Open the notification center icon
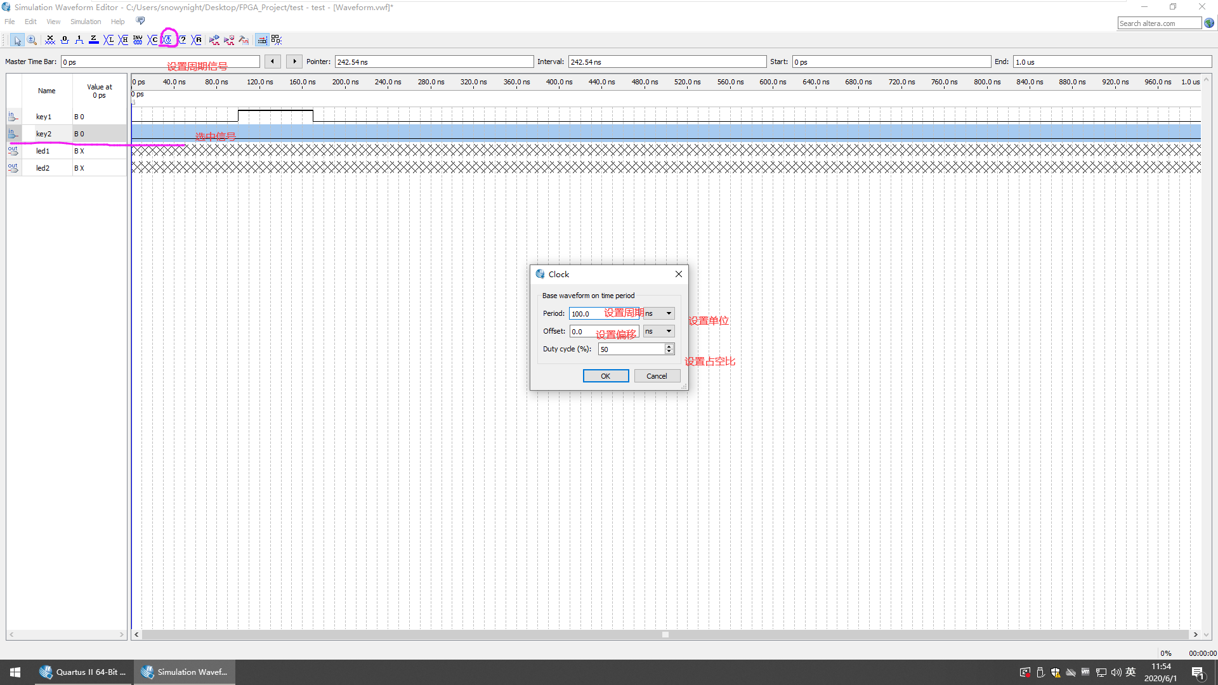Image resolution: width=1218 pixels, height=685 pixels. pos(1198,673)
